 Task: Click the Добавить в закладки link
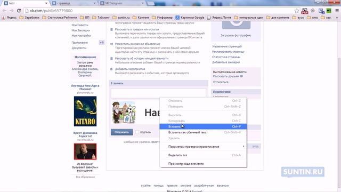(226, 62)
